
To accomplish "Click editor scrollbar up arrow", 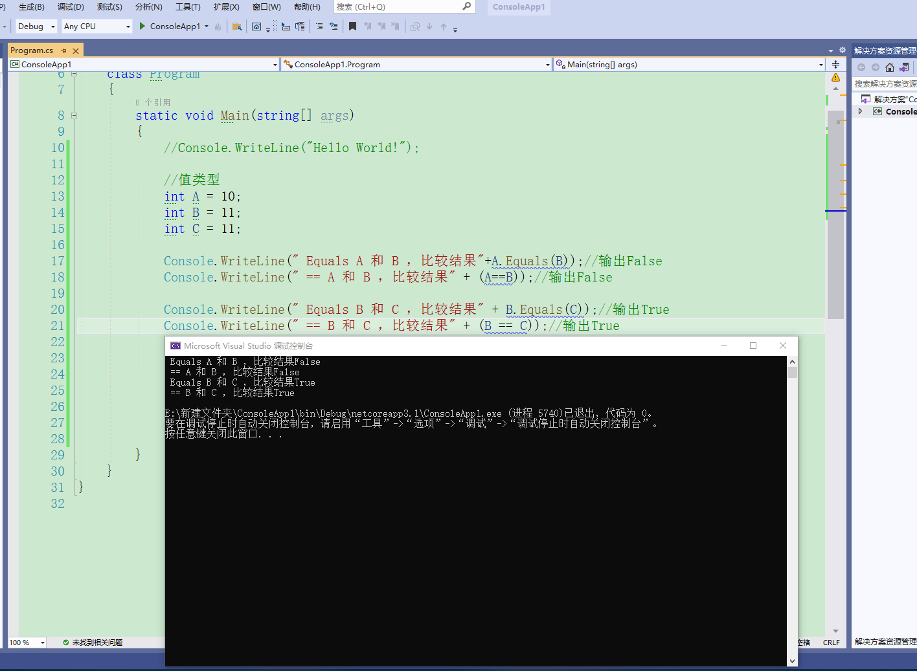I will tap(836, 89).
